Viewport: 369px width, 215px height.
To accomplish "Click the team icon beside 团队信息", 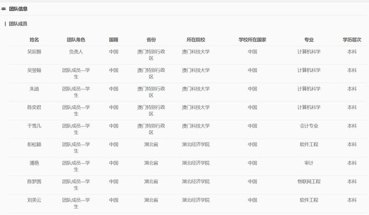I will click(x=3, y=9).
